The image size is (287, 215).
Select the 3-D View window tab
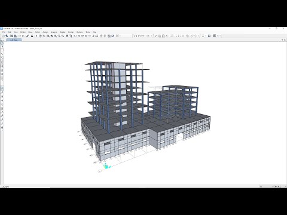tap(14, 40)
